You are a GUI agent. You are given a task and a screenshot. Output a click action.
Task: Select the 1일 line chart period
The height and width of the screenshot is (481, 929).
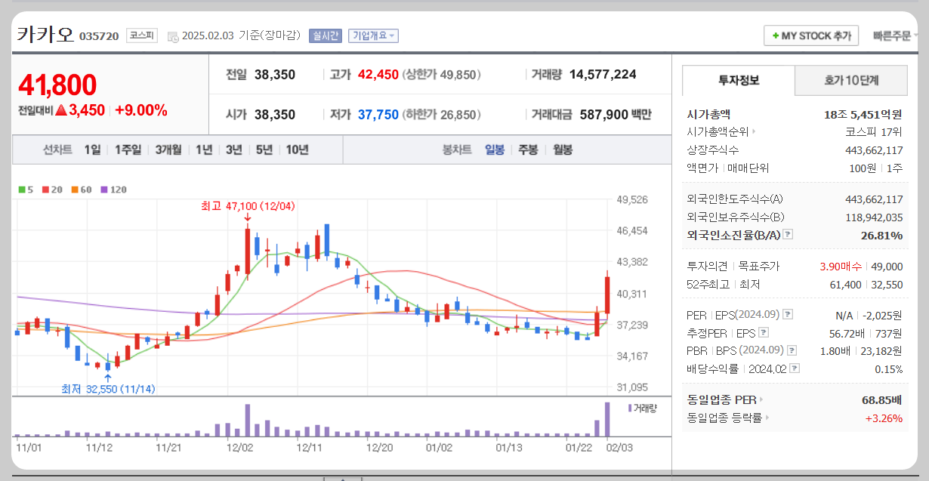point(92,150)
